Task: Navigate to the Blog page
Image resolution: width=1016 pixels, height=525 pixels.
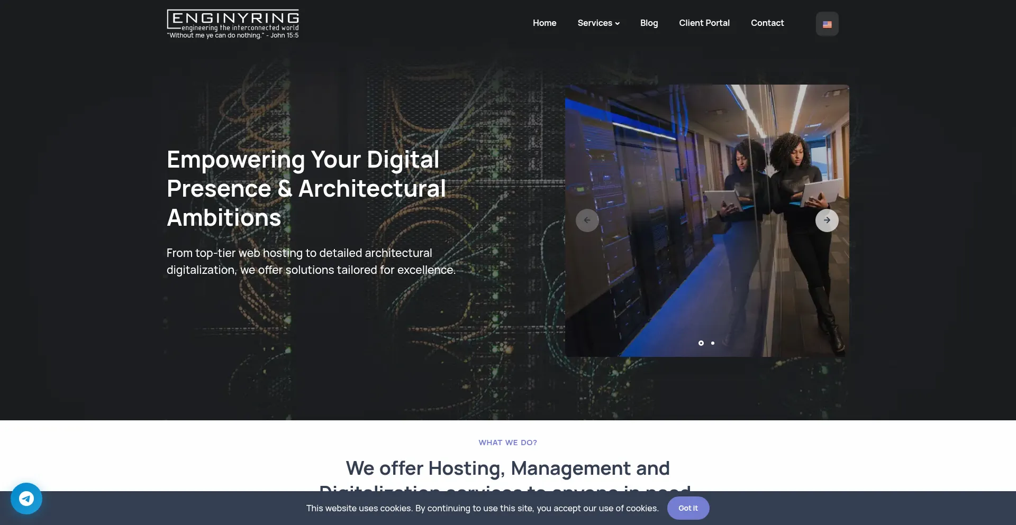Action: coord(649,23)
